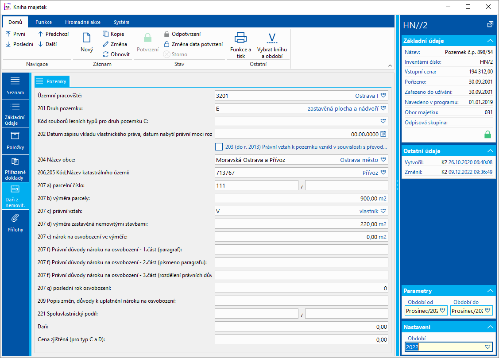Click Vybrat knihu a období icon
Screen dimensions: 499x358
coord(272,38)
